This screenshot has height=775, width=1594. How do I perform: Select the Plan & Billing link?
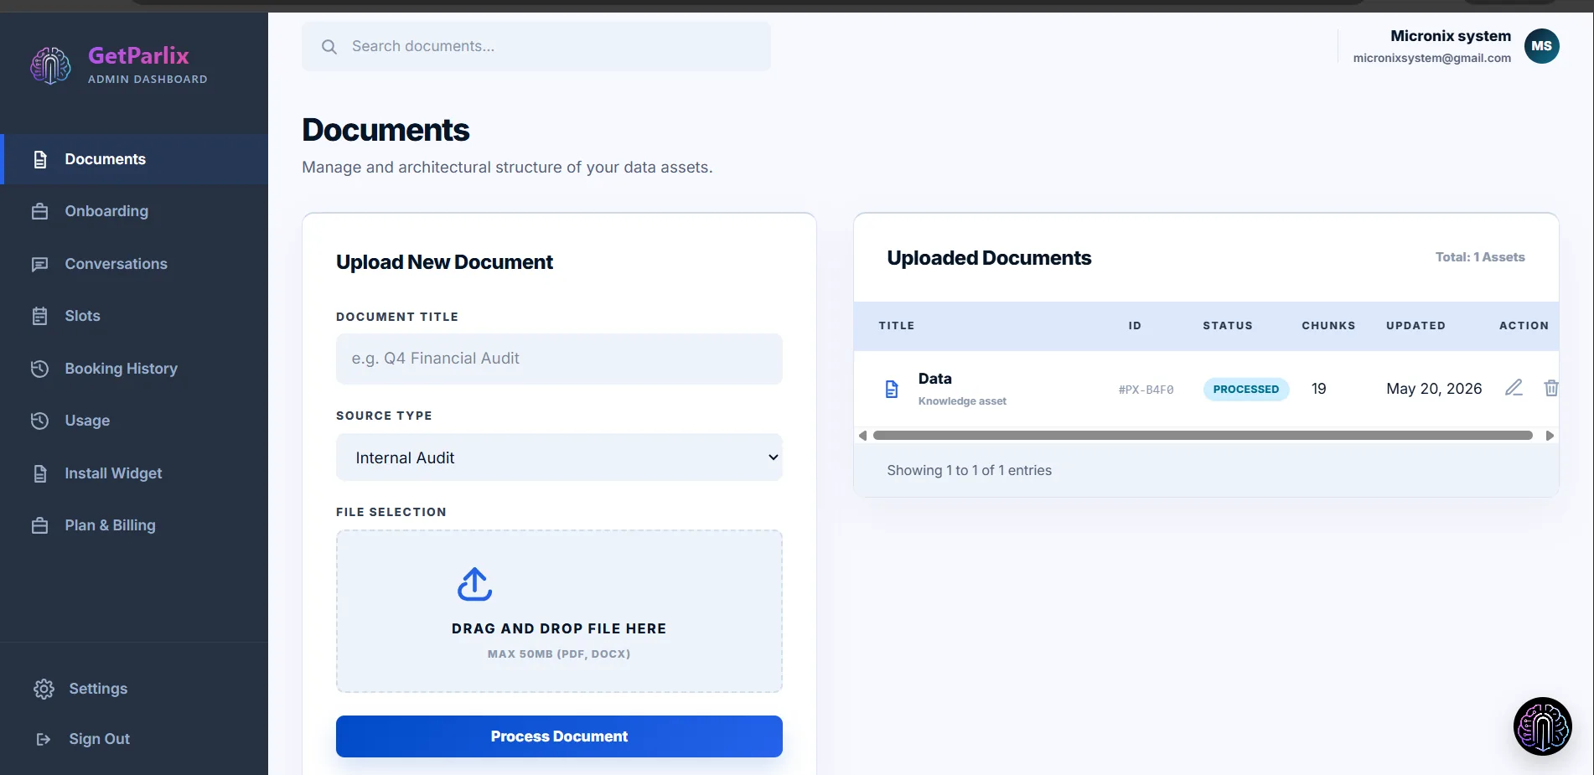(x=134, y=525)
